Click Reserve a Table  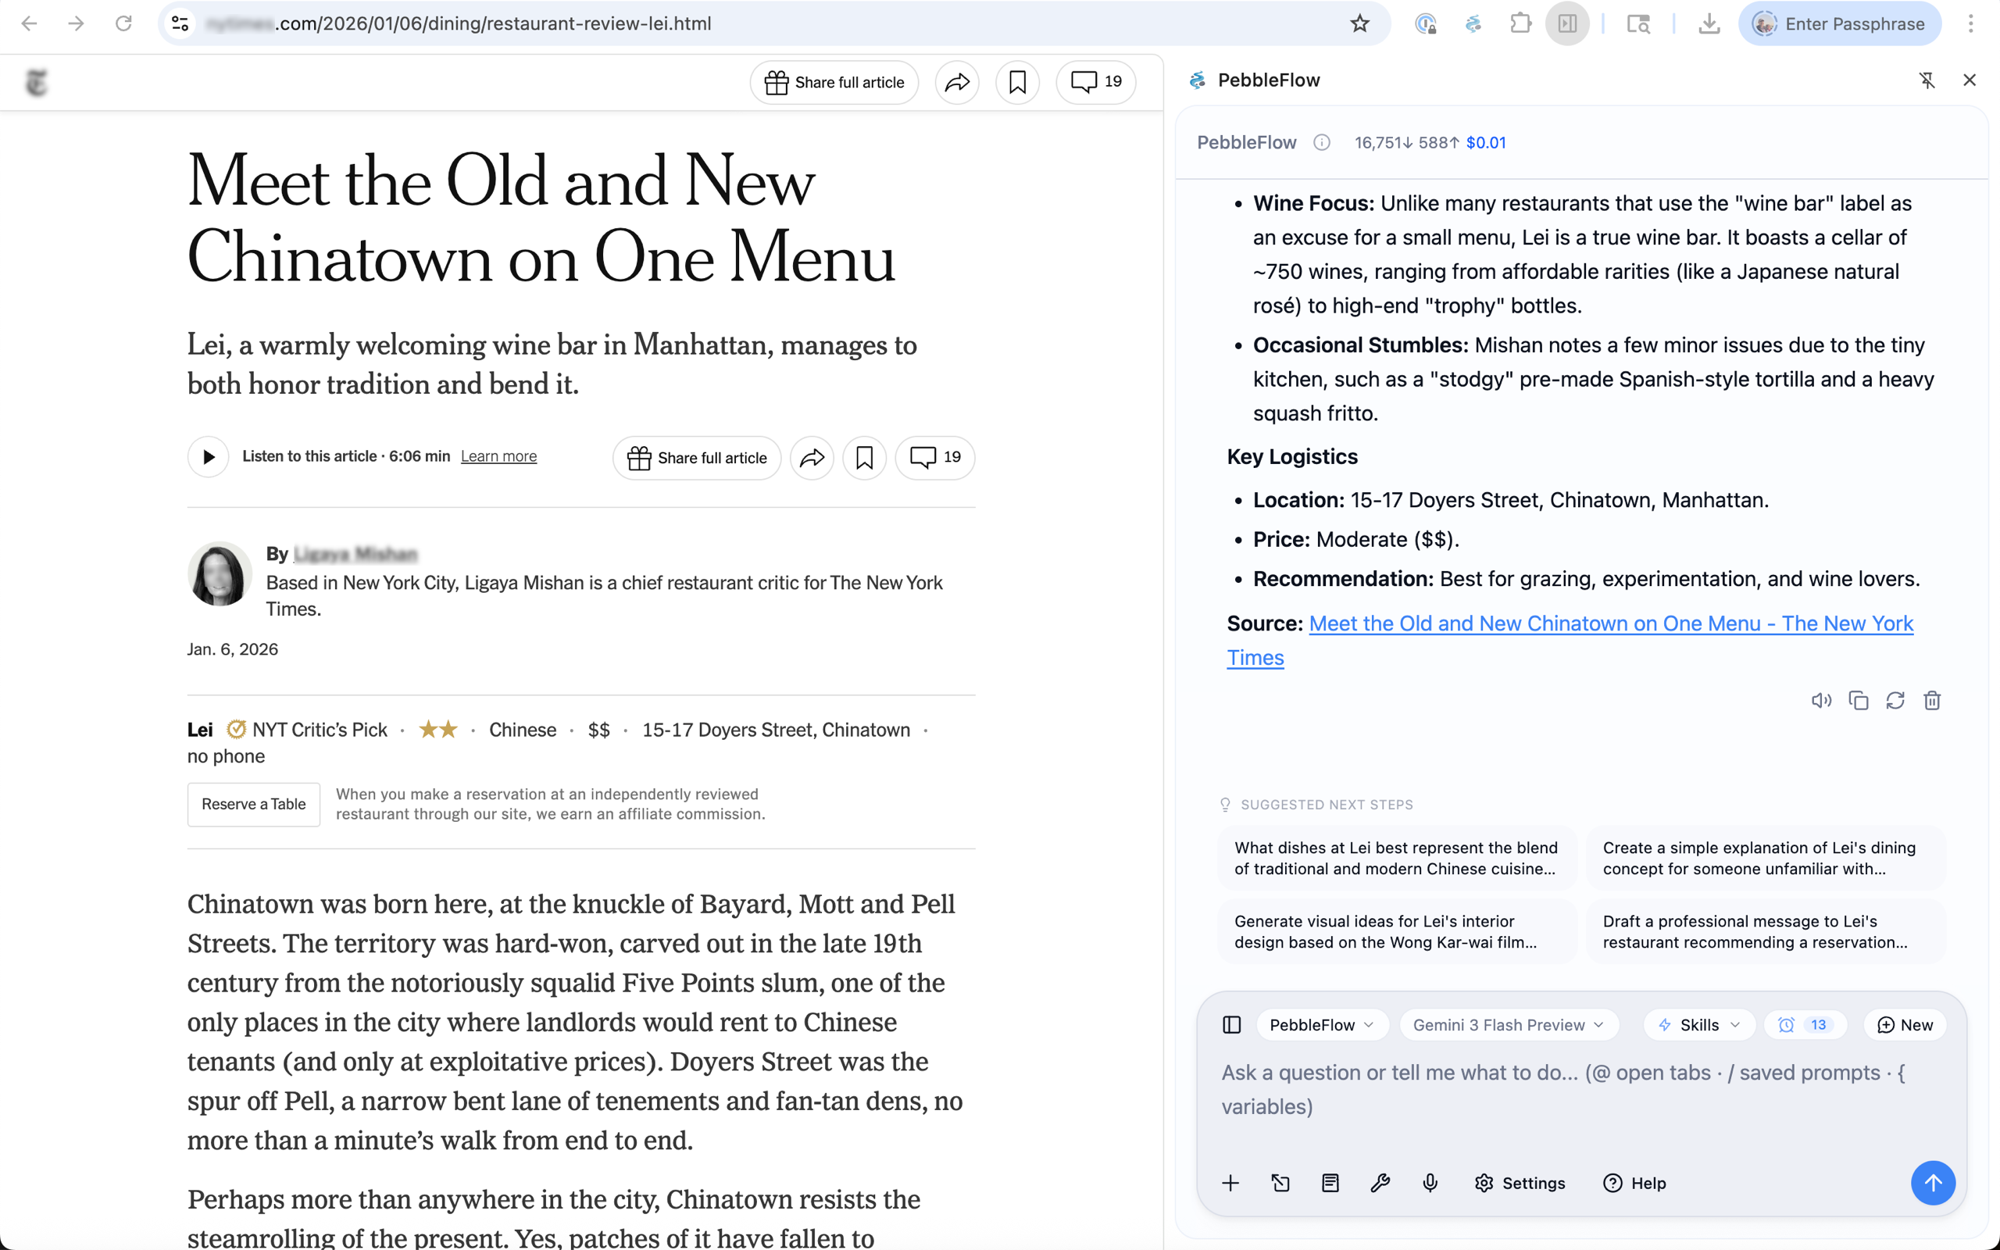point(253,804)
